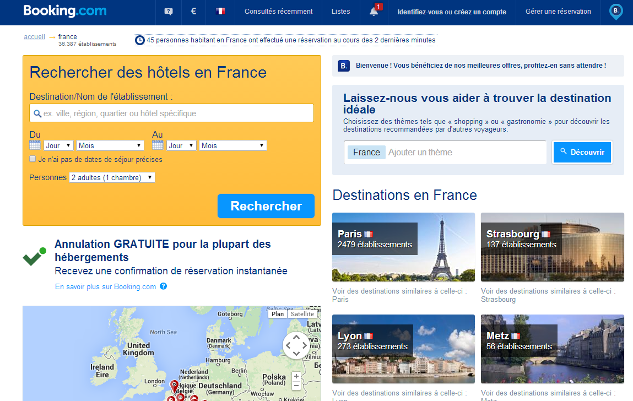
Task: Open the customer help chat icon
Action: point(169,12)
